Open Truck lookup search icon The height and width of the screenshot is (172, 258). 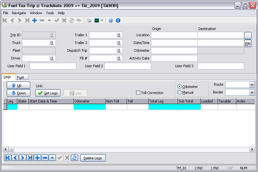point(52,43)
